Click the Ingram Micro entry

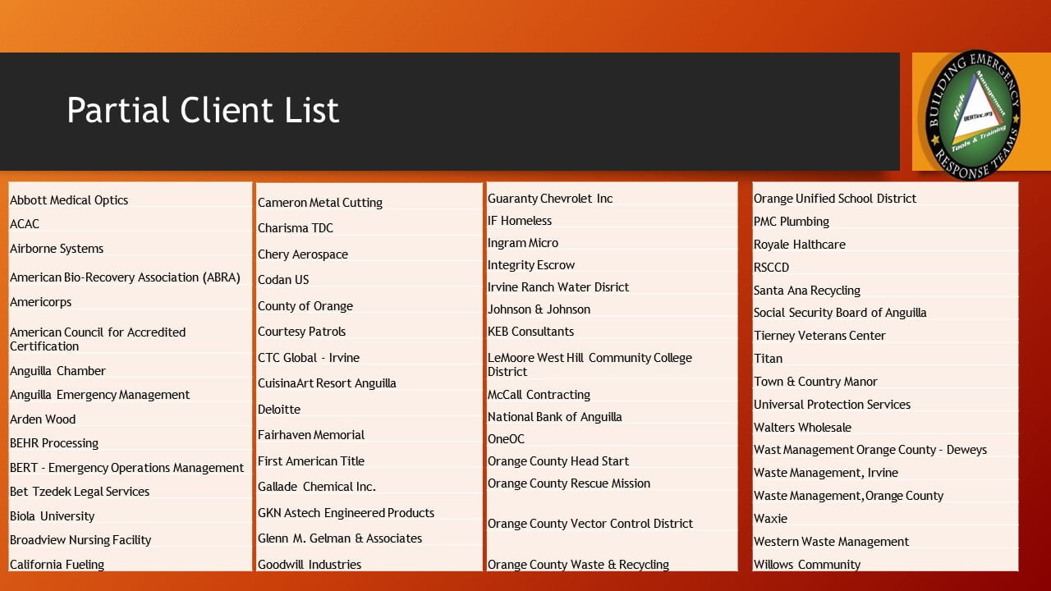click(x=523, y=243)
